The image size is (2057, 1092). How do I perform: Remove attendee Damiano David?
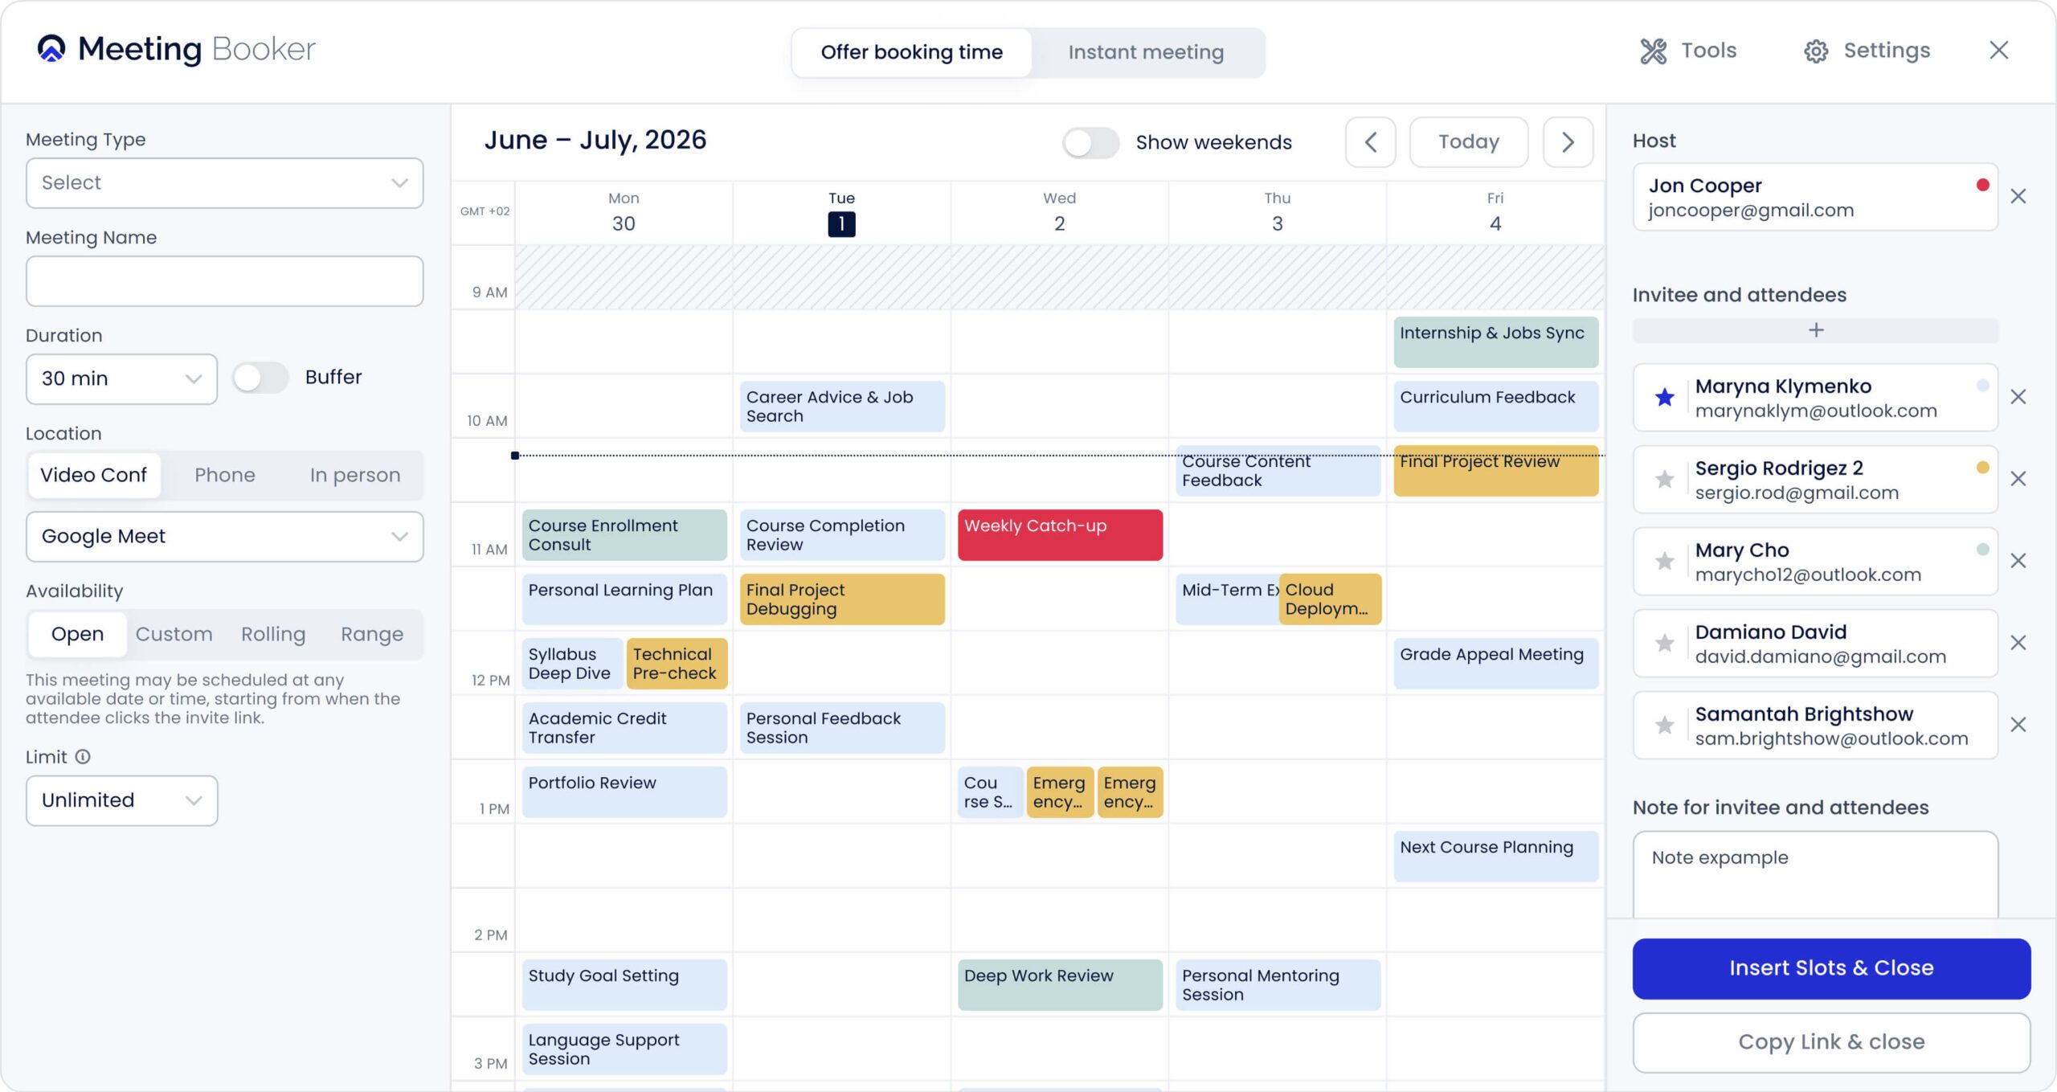[2018, 643]
